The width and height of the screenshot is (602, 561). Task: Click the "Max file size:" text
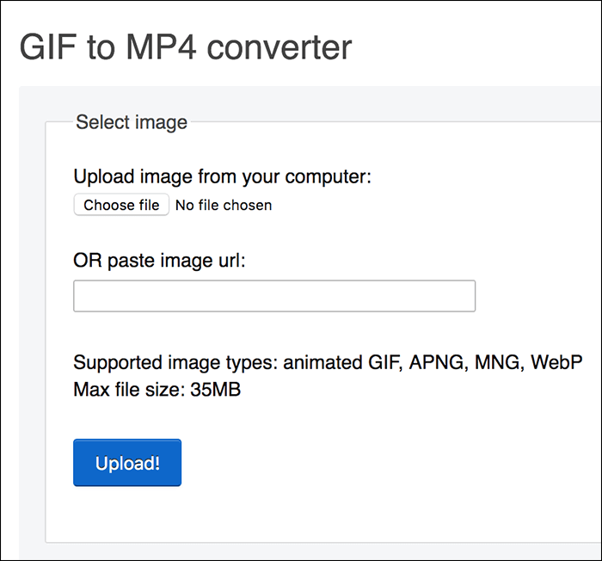127,390
